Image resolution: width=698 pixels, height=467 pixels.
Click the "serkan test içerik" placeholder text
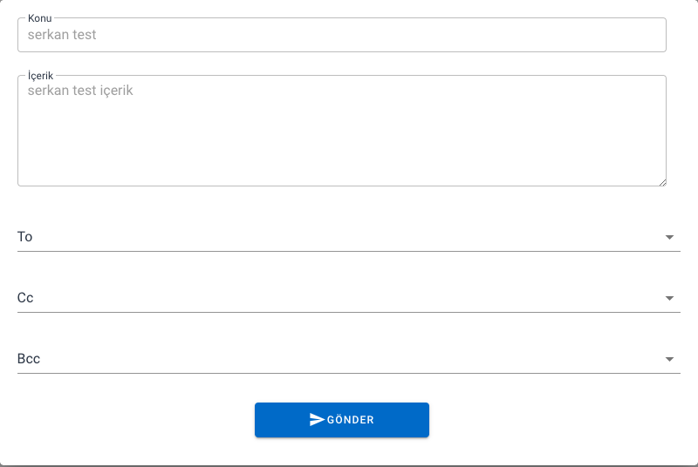tap(80, 90)
